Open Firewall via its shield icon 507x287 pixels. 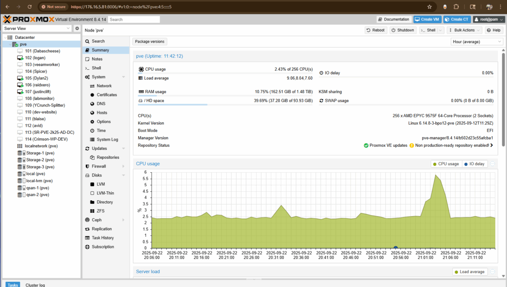(88, 166)
